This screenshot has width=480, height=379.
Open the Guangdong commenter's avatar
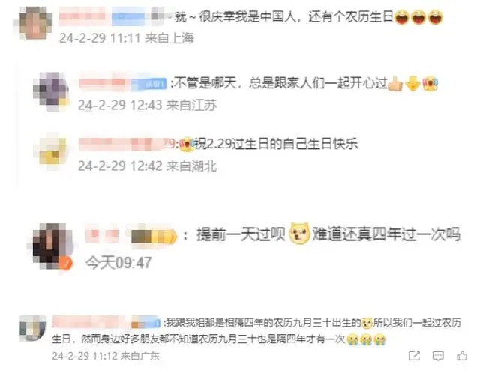pos(32,328)
